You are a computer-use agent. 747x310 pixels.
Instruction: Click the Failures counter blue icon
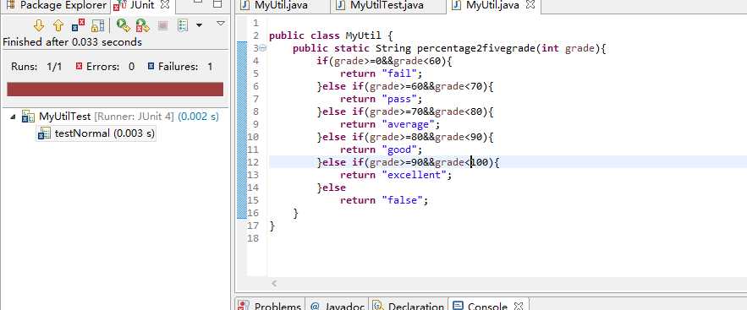[151, 67]
